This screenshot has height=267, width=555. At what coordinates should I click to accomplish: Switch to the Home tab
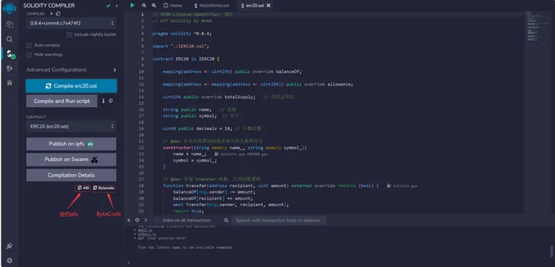tap(173, 6)
